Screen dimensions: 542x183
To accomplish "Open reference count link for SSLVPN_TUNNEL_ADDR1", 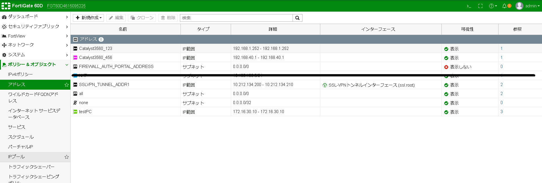I will tap(502, 85).
